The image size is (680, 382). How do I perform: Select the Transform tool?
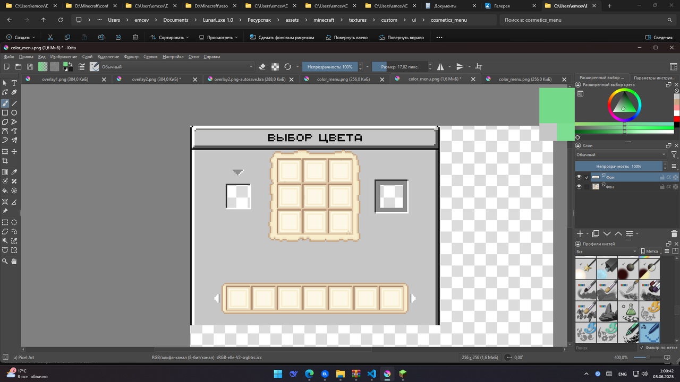[x=5, y=152]
